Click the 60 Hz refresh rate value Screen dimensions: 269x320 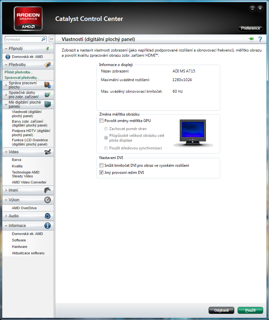click(178, 91)
